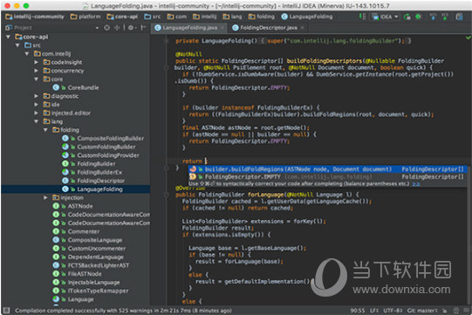Select CompositeFoldingBuilder in project tree

(103, 138)
